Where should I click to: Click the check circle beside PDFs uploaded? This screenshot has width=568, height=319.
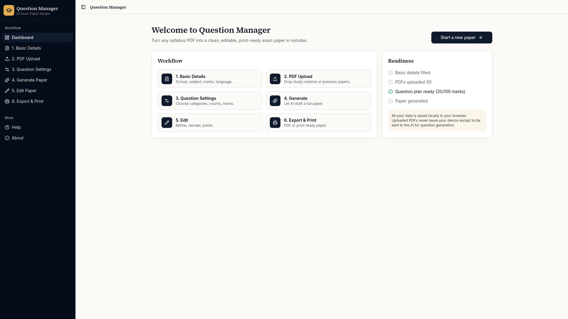point(390,82)
